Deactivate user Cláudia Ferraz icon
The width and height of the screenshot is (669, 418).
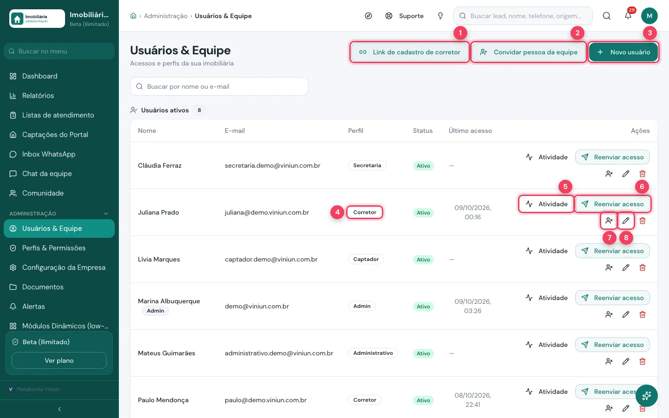tap(609, 174)
